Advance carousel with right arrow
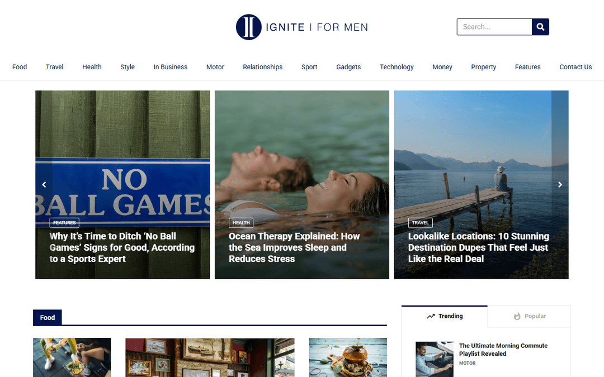The image size is (604, 377). pyautogui.click(x=560, y=185)
